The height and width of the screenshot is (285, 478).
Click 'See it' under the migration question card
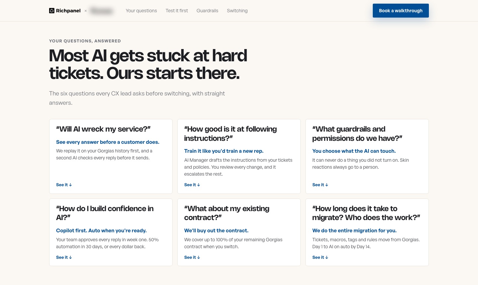pyautogui.click(x=320, y=257)
